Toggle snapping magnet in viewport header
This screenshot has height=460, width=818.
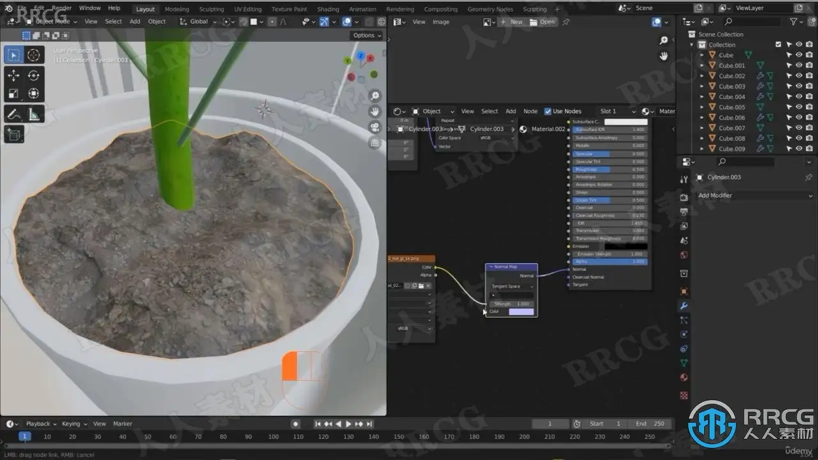tap(243, 21)
